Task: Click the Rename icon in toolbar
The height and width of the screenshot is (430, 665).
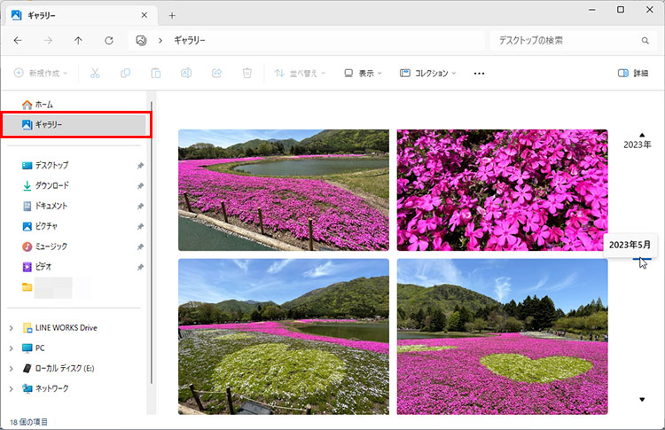Action: [x=186, y=73]
